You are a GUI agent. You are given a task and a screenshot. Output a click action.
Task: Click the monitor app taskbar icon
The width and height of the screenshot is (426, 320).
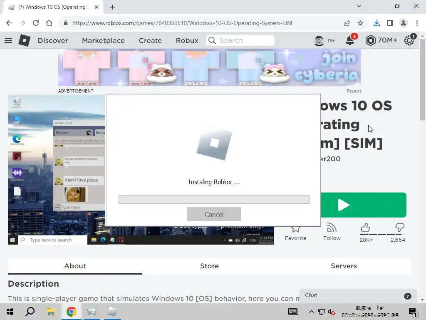(92, 312)
